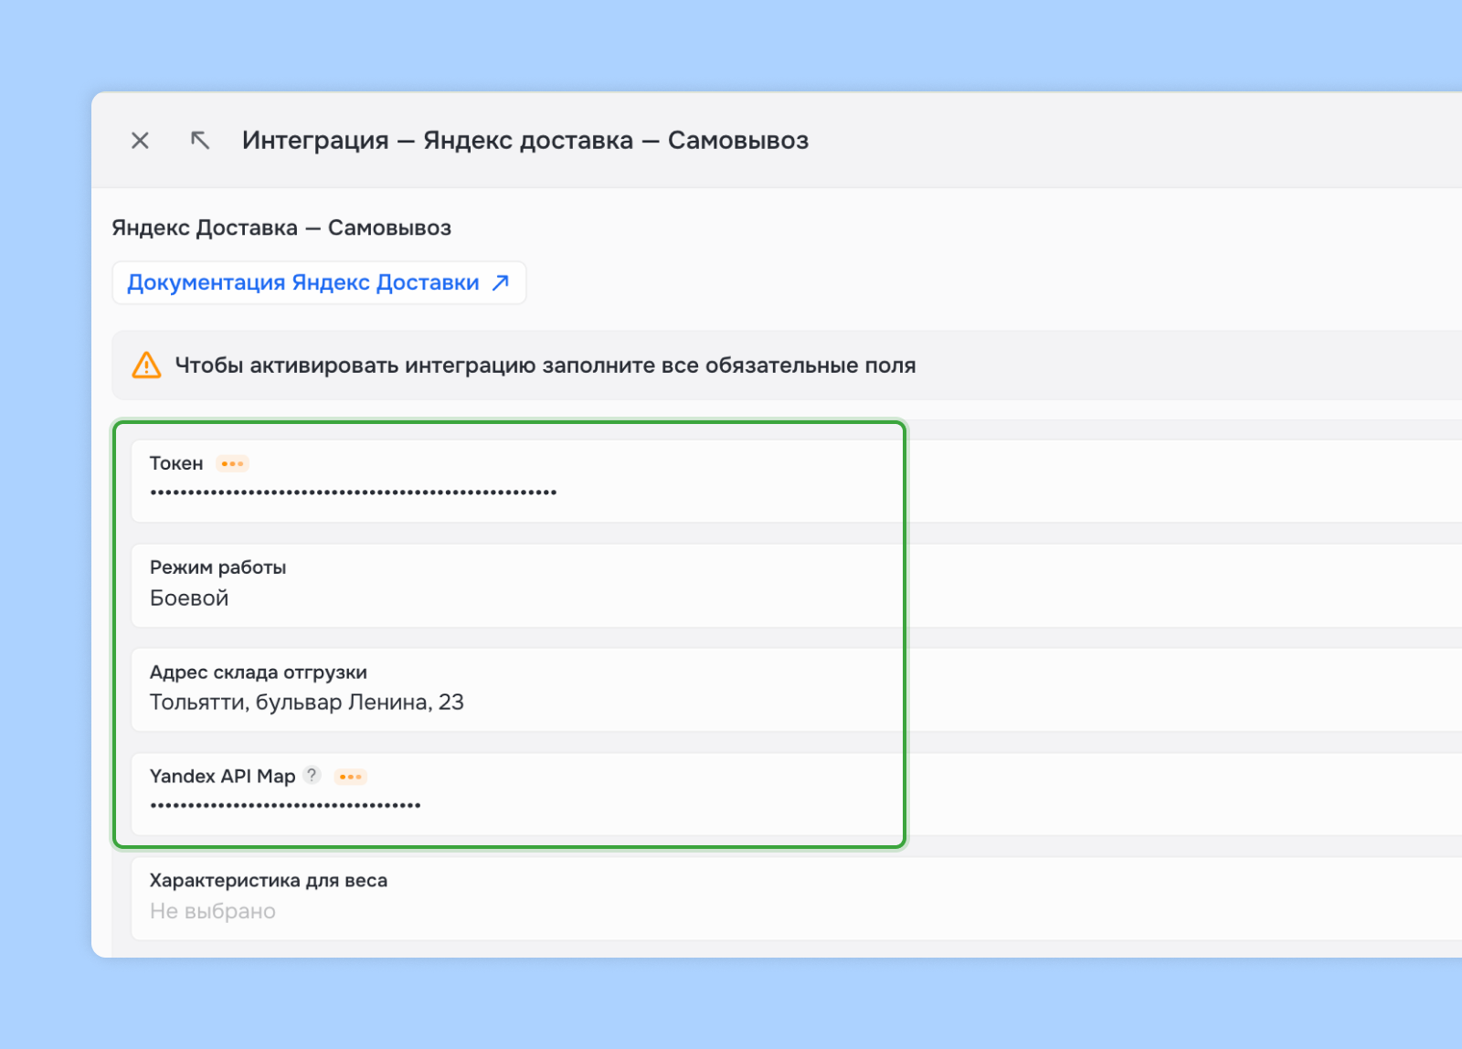Close the integration panel with the X icon

[140, 141]
